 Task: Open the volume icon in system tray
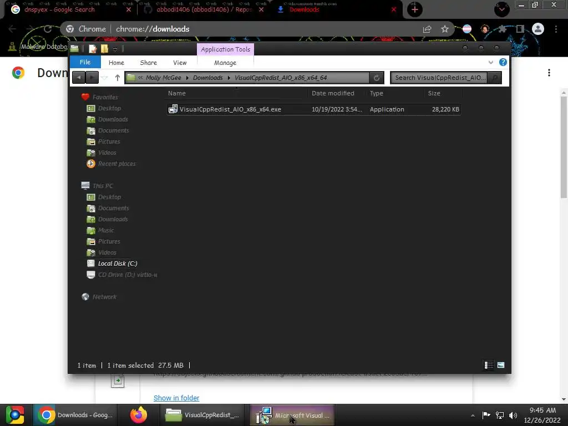point(513,415)
